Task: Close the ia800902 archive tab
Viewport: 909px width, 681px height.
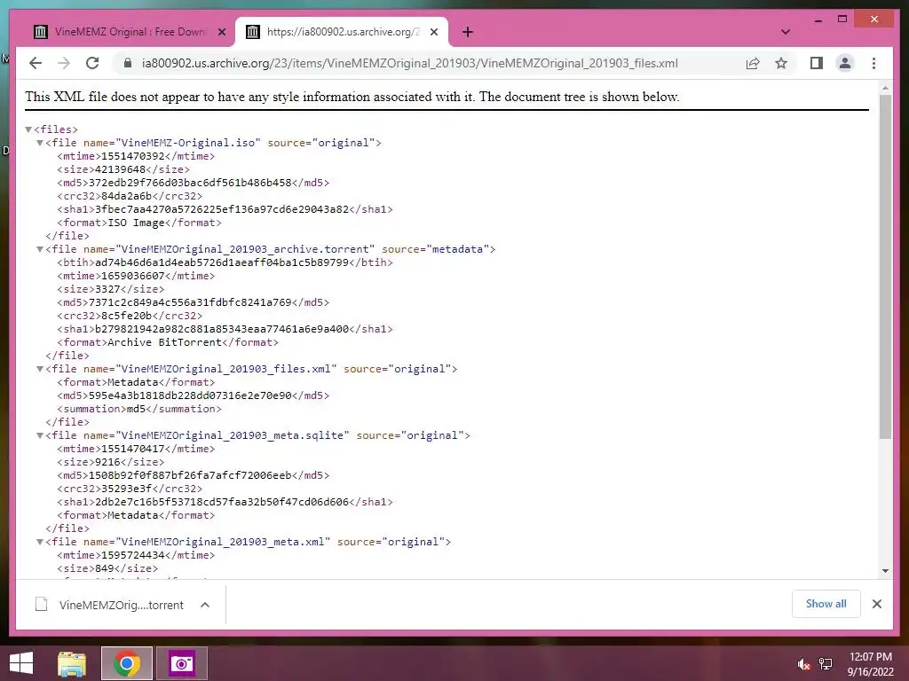Action: coord(433,32)
